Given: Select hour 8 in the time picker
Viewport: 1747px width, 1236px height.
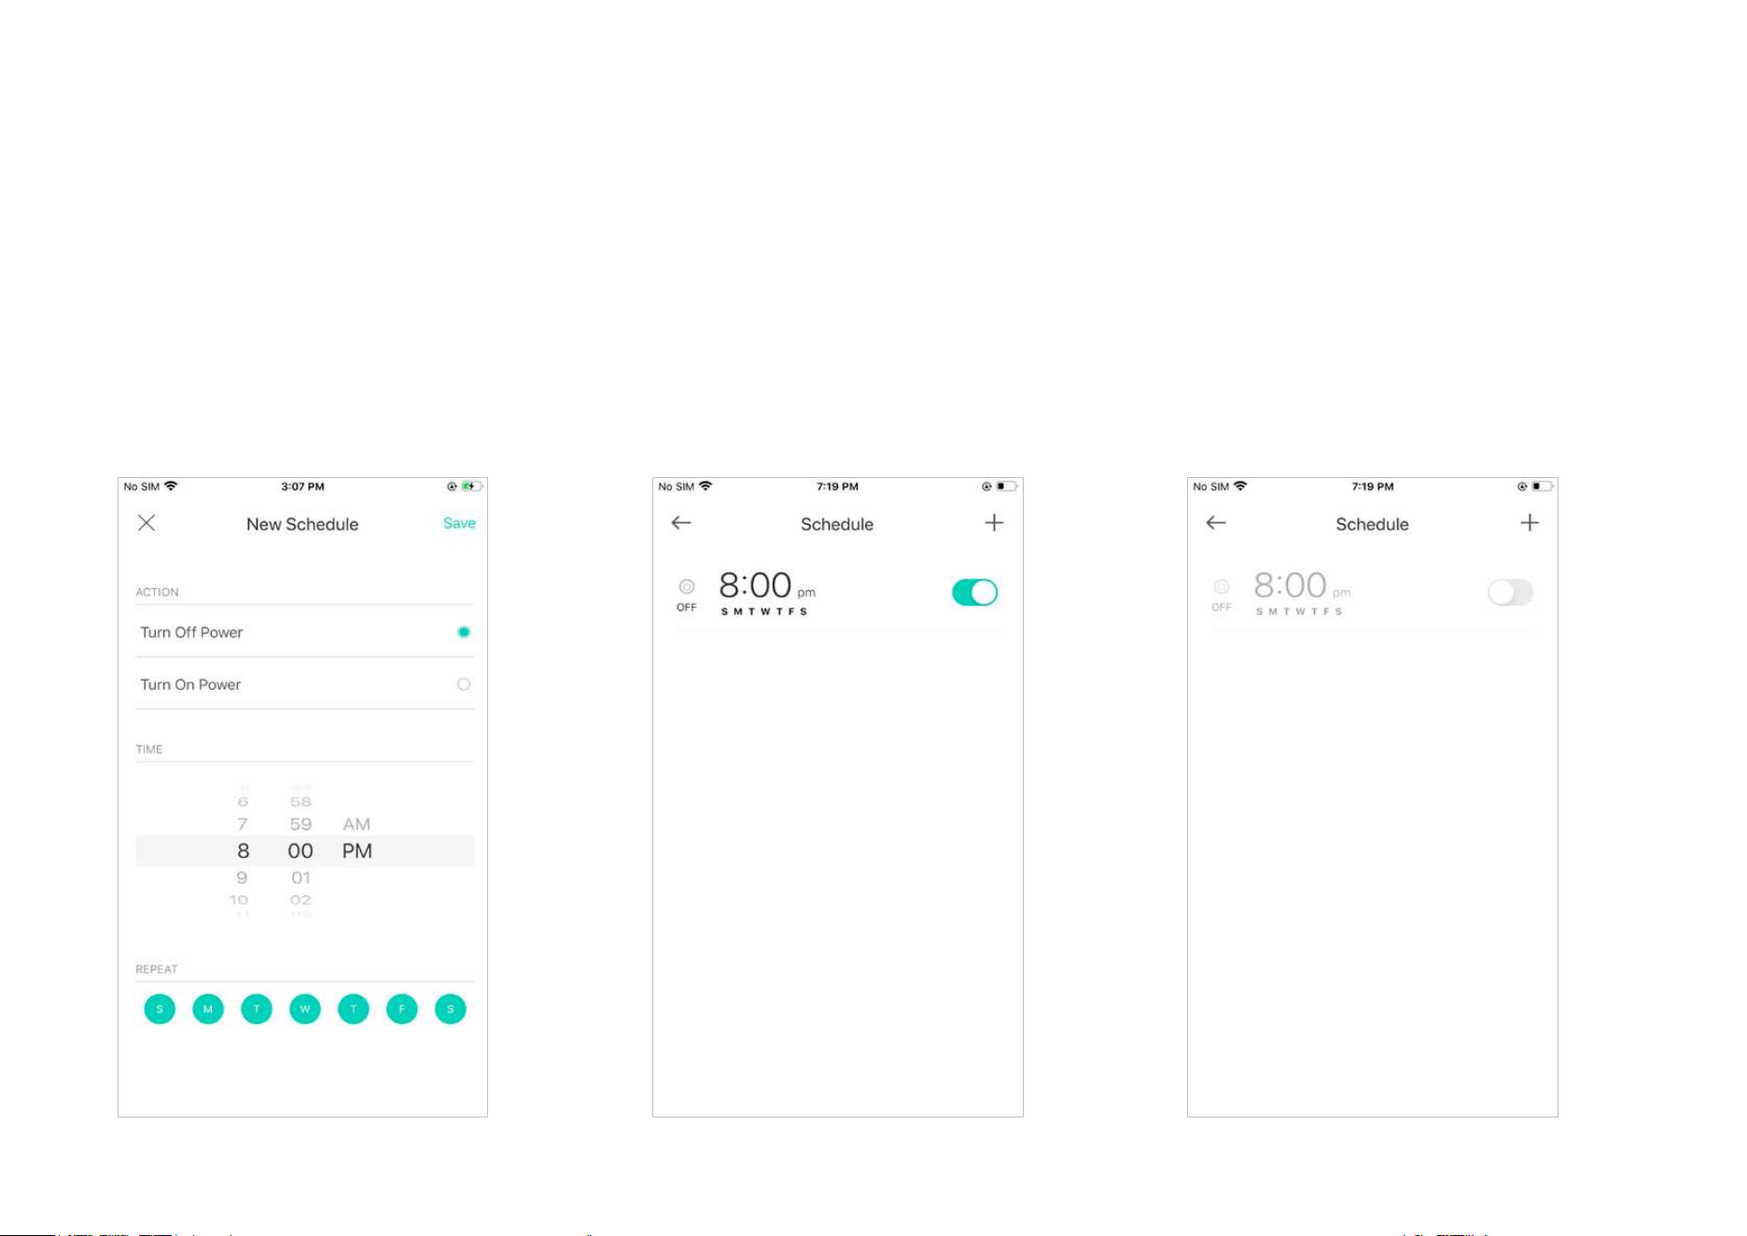Looking at the screenshot, I should [x=243, y=850].
